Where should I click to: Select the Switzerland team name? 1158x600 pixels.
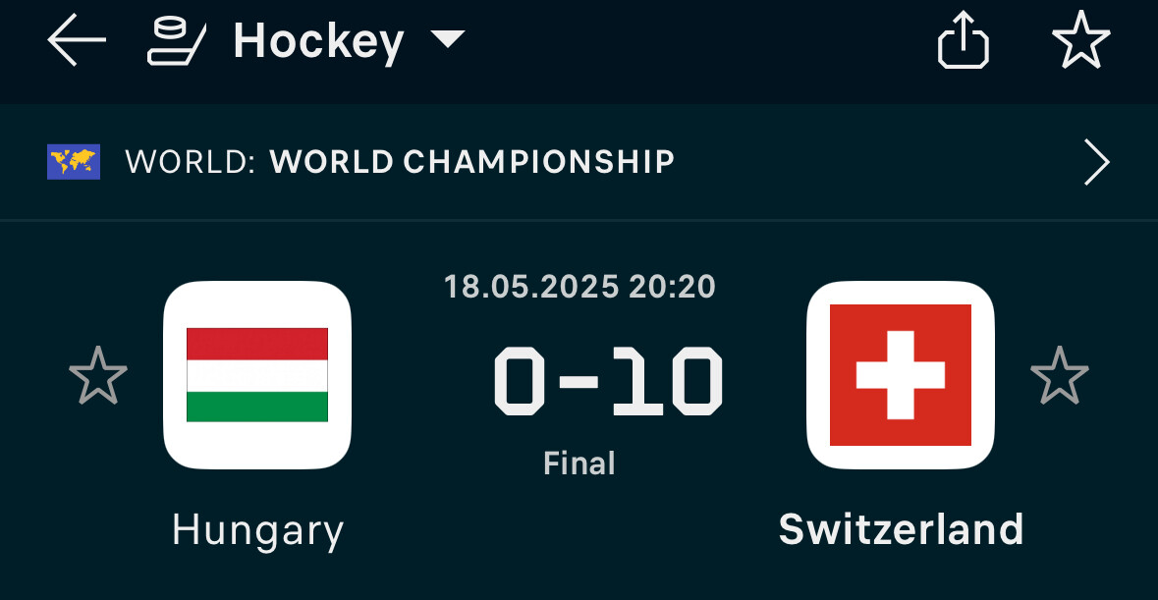(901, 529)
